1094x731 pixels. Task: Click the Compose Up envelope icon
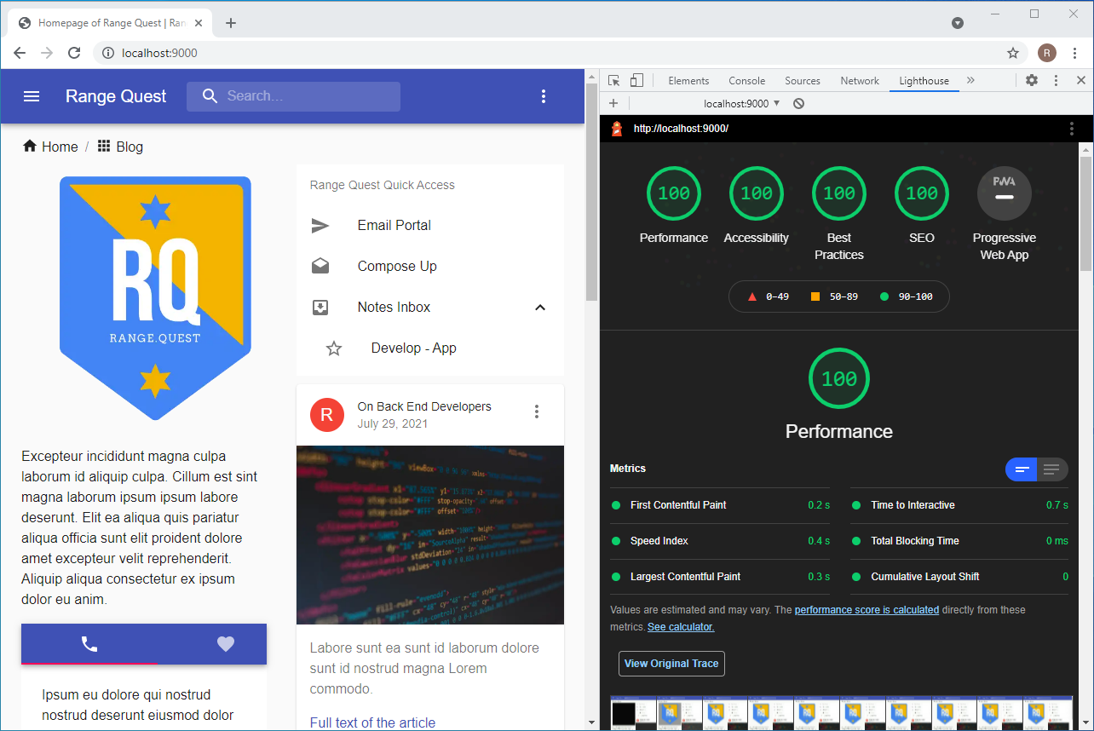click(x=320, y=267)
